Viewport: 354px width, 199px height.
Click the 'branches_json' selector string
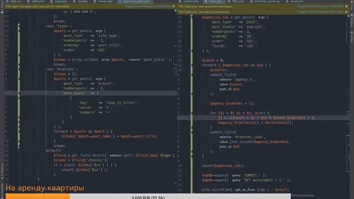pyautogui.click(x=249, y=137)
